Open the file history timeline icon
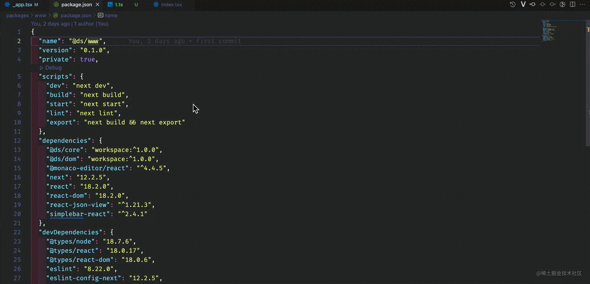 click(513, 5)
